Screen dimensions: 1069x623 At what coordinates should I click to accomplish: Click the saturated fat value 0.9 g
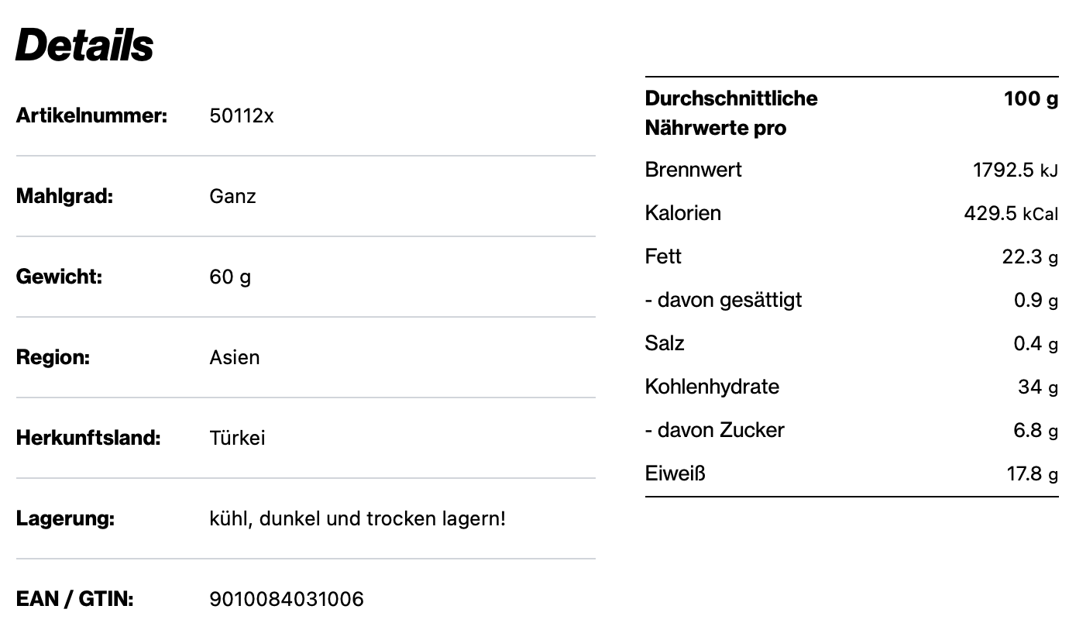[x=1035, y=301]
